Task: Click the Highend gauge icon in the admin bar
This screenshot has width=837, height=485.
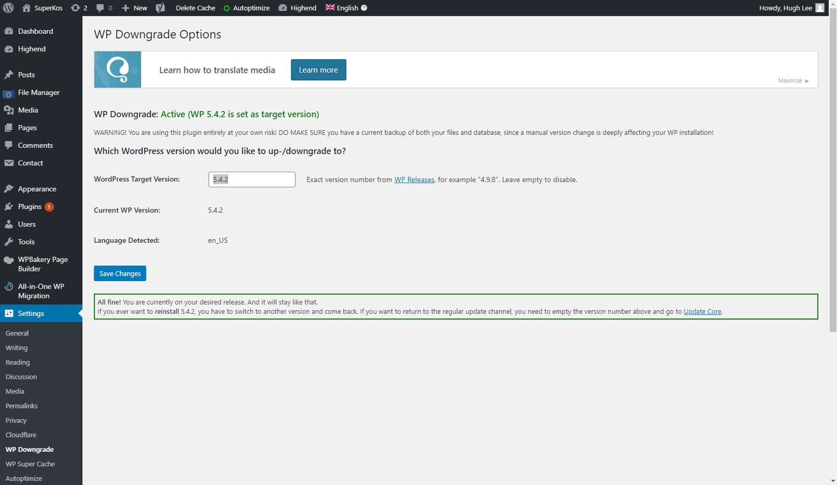Action: pos(282,8)
